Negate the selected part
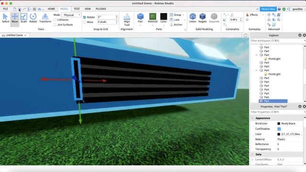This screenshot has height=172, width=306. point(202,18)
